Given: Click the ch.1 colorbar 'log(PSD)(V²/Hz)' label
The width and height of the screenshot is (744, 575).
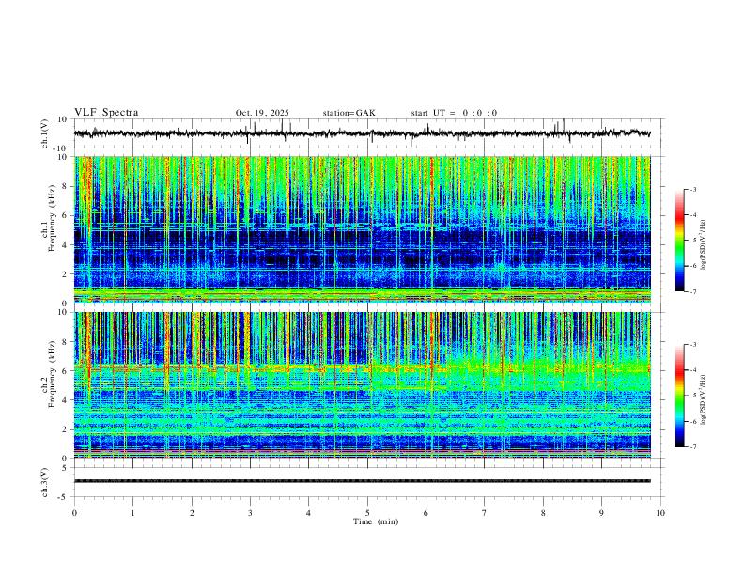Looking at the screenshot, I should tap(704, 245).
